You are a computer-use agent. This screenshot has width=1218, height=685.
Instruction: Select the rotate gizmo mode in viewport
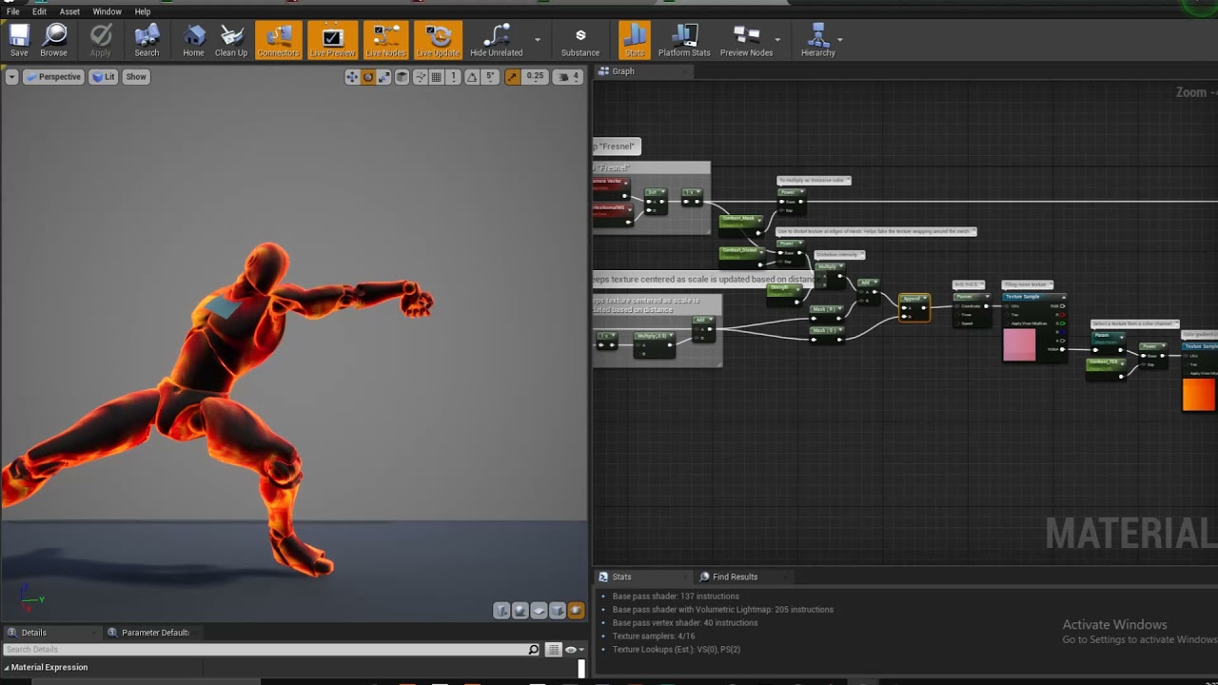368,77
